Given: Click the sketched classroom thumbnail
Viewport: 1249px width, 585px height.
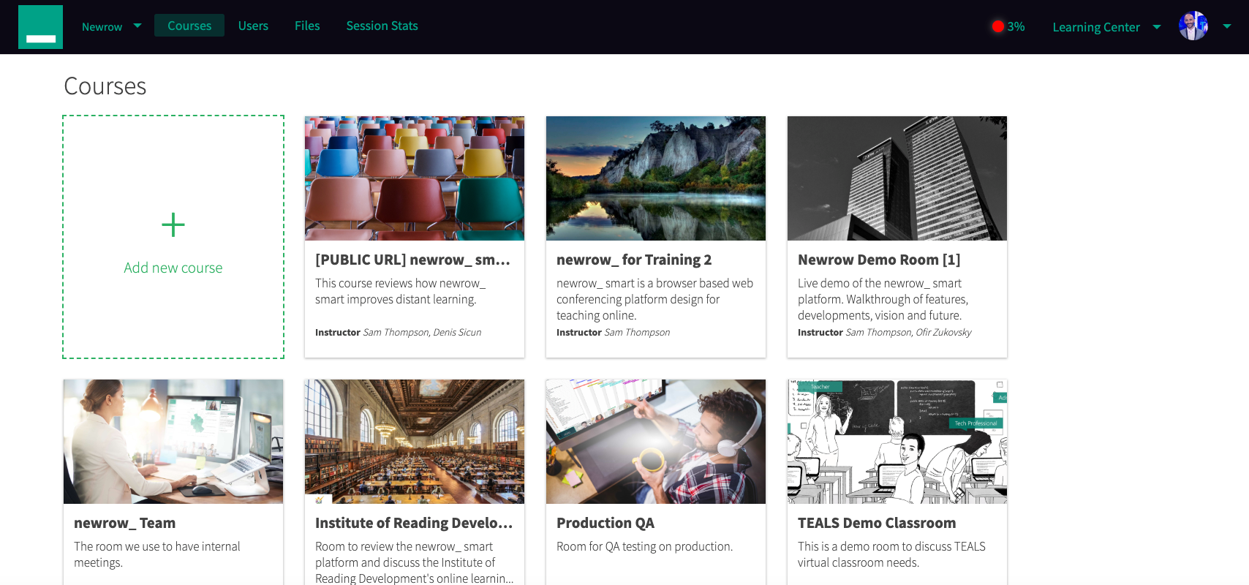Looking at the screenshot, I should [x=897, y=442].
